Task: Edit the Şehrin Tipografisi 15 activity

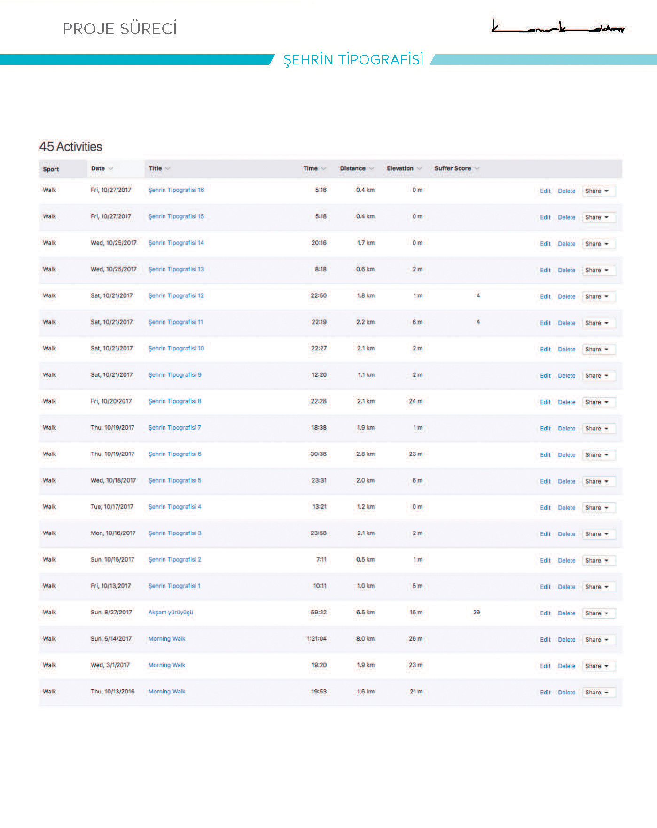Action: click(545, 217)
